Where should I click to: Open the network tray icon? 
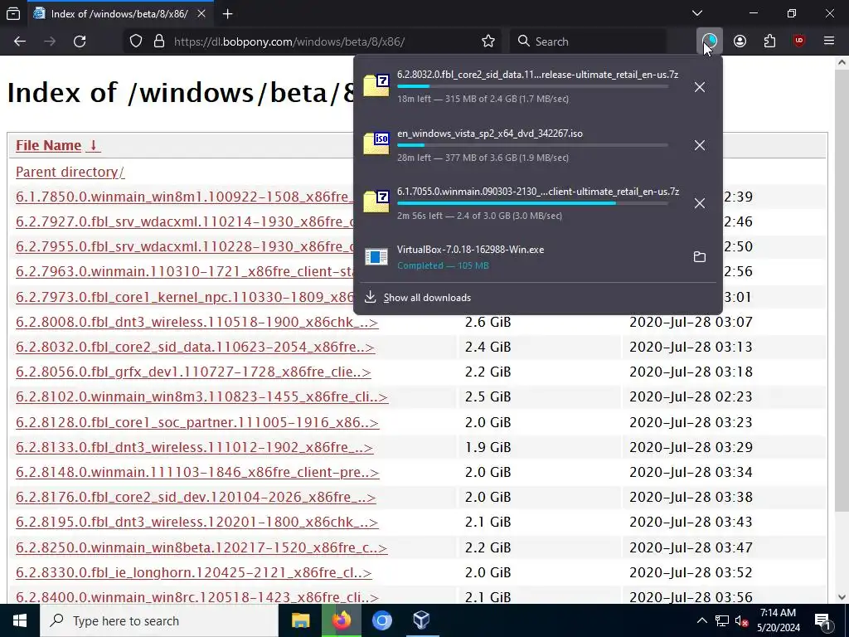(x=722, y=620)
